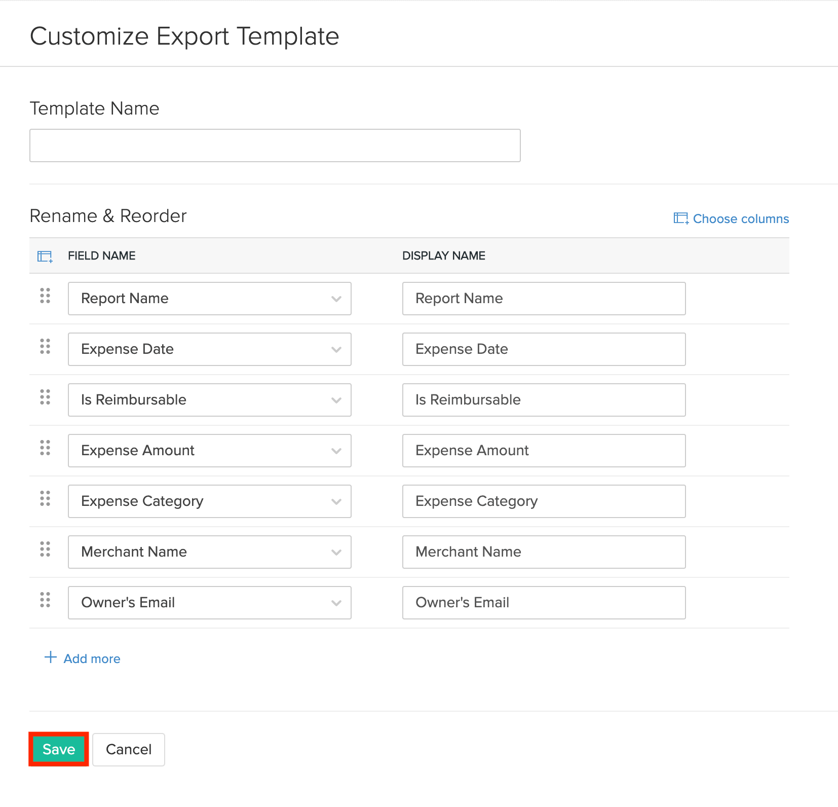
Task: Save the export template
Action: pos(59,749)
